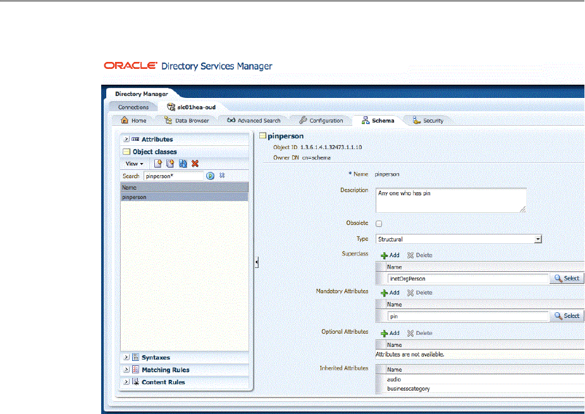Delete a Mandatory Attribute
Viewport: 585px width, 414px height.
point(420,293)
